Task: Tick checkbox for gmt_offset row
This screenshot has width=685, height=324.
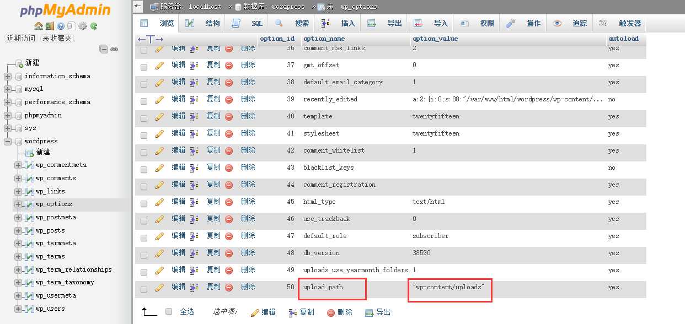Action: [x=144, y=66]
